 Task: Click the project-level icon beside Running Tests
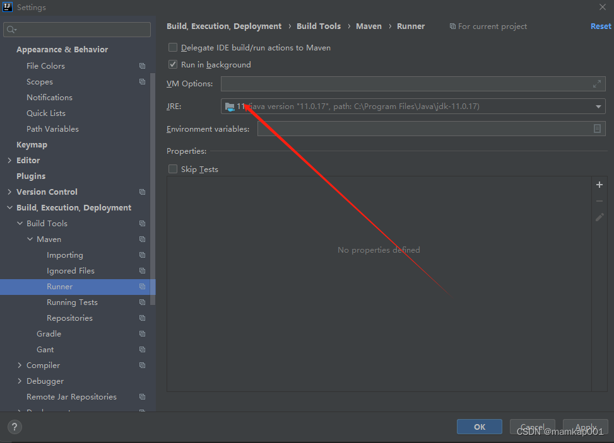(142, 302)
